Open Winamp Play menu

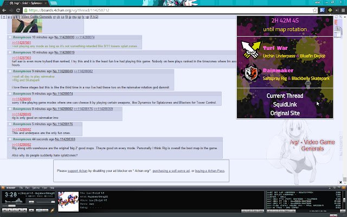pyautogui.click(x=27, y=188)
